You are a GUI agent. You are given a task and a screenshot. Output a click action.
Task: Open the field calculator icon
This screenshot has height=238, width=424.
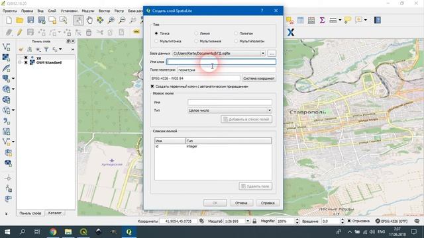[311, 20]
